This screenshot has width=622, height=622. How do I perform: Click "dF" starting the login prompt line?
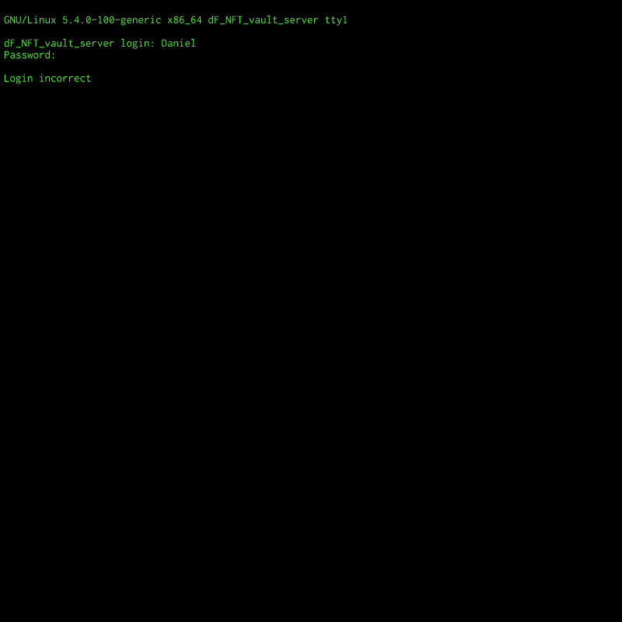(9, 43)
